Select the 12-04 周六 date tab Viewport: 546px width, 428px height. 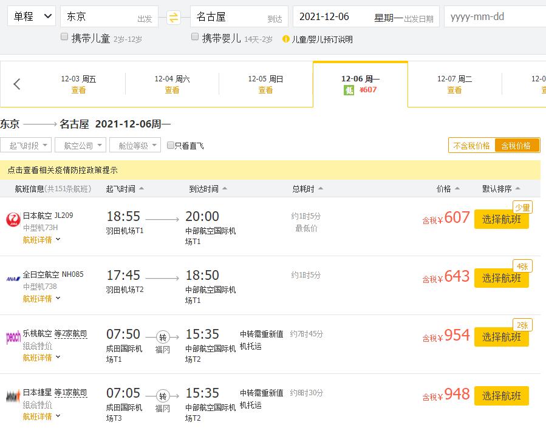coord(172,84)
